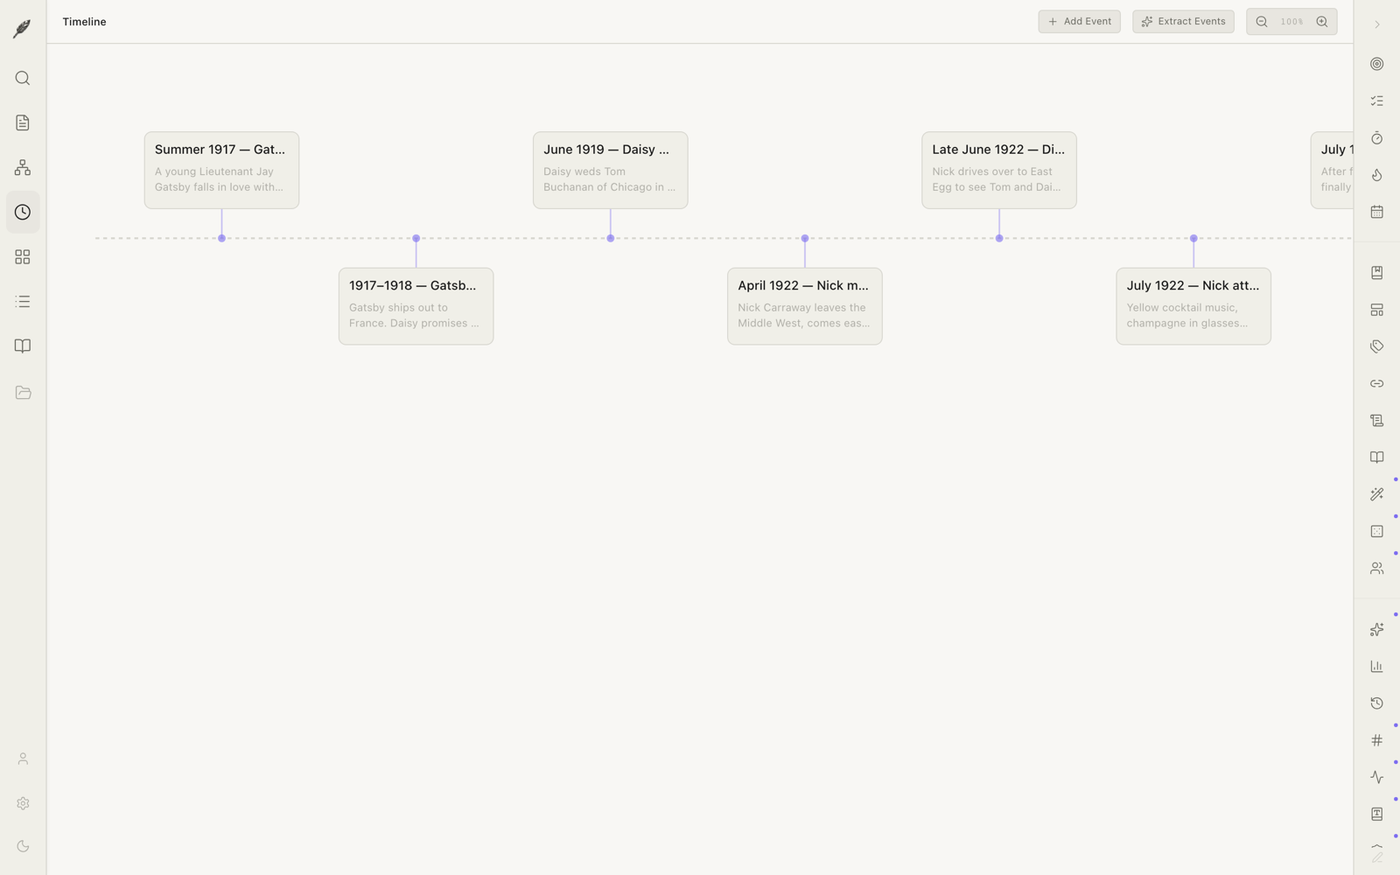Open the grid board view icon
Viewport: 1400px width, 875px height.
(x=23, y=257)
